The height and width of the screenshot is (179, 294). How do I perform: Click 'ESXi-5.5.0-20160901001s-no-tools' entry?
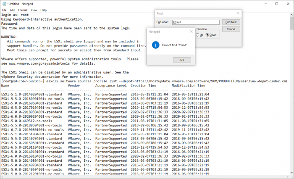32,99
